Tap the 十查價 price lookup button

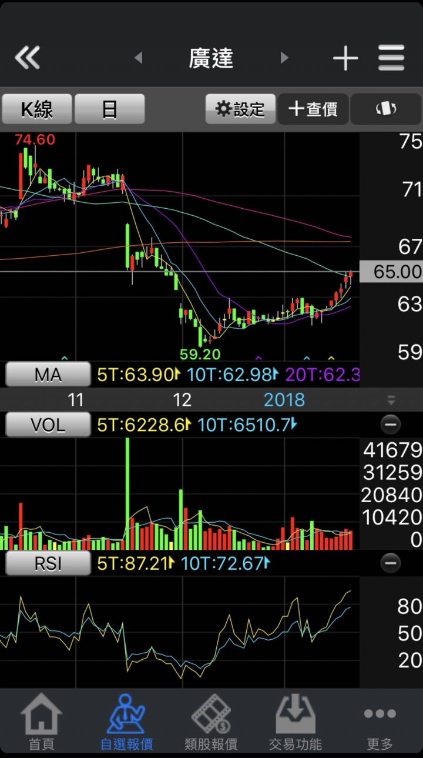[x=313, y=109]
